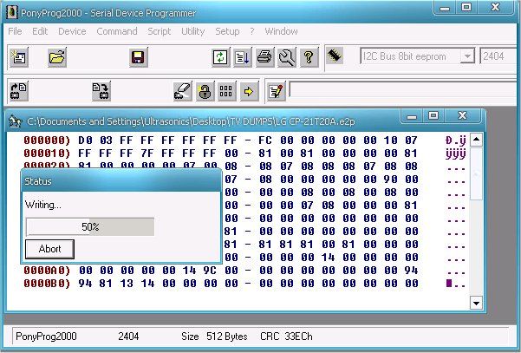Image resolution: width=521 pixels, height=353 pixels.
Task: Open interface setup wrench icon
Action: (x=287, y=57)
